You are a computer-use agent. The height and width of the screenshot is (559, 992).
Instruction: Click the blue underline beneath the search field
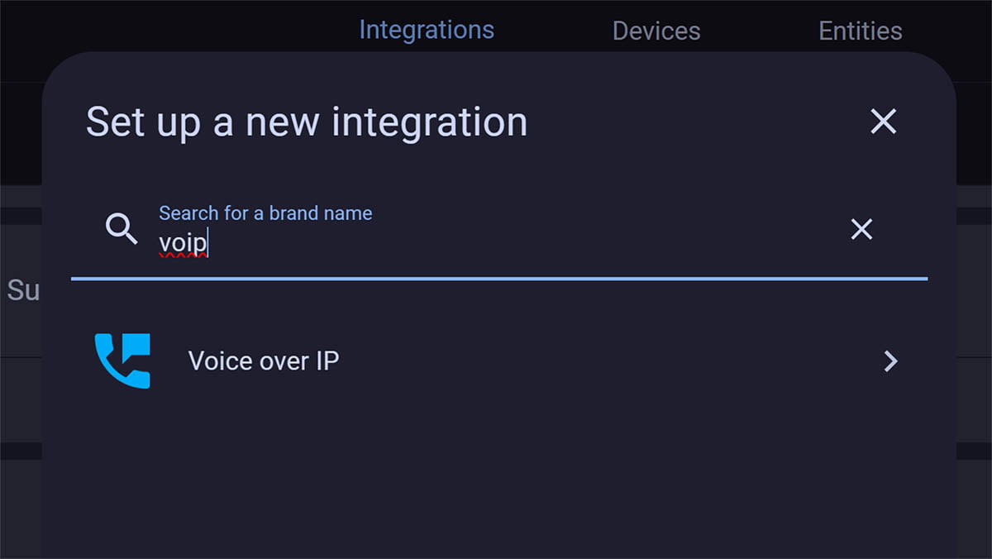499,279
